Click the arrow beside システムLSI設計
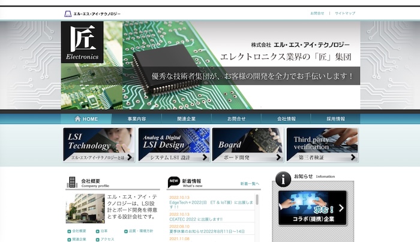 [205, 157]
